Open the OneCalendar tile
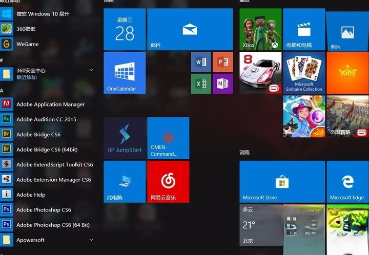The height and width of the screenshot is (255, 369). pyautogui.click(x=125, y=73)
